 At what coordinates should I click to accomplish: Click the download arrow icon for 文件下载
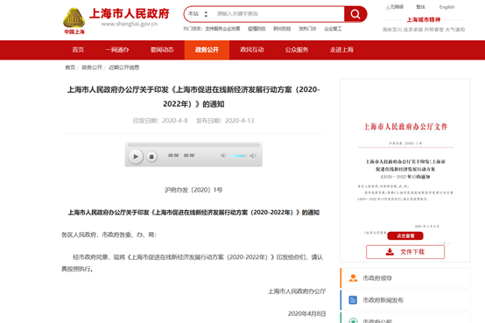point(390,252)
